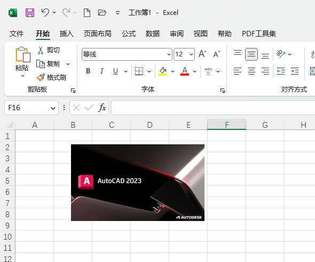Click into the formula bar
This screenshot has width=315, height=262.
coord(213,108)
